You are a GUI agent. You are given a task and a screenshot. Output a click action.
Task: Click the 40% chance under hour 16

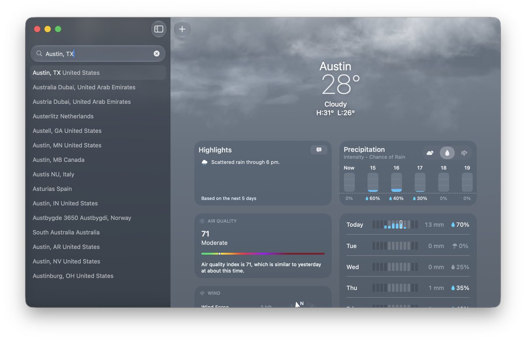click(396, 199)
